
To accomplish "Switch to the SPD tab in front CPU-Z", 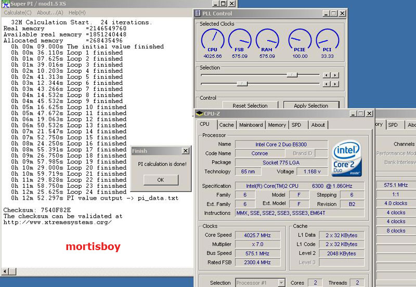I will [x=296, y=125].
